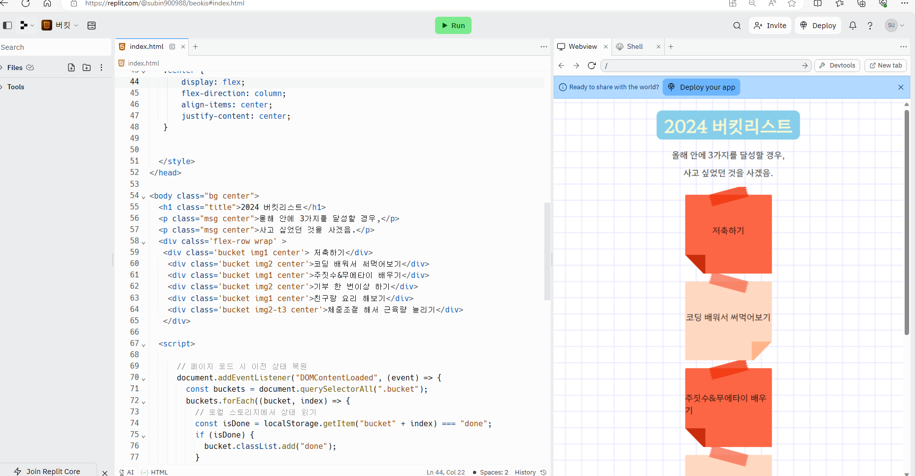The height and width of the screenshot is (476, 915).
Task: Open the editor pane options menu
Action: coord(543,47)
